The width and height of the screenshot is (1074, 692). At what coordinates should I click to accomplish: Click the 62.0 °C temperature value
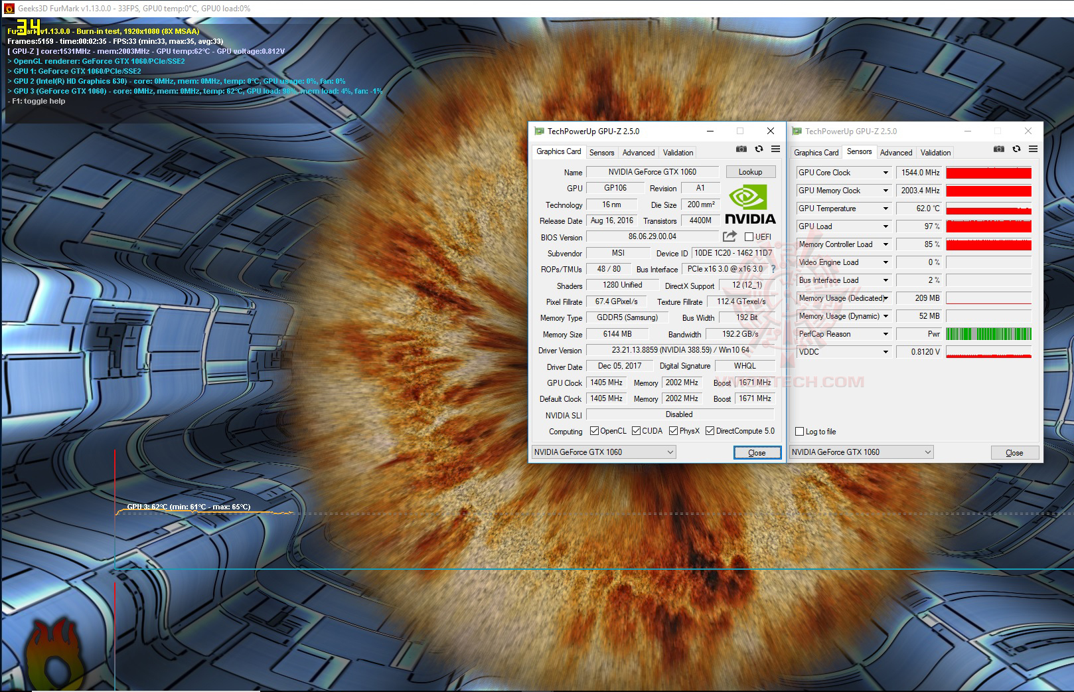pos(919,209)
